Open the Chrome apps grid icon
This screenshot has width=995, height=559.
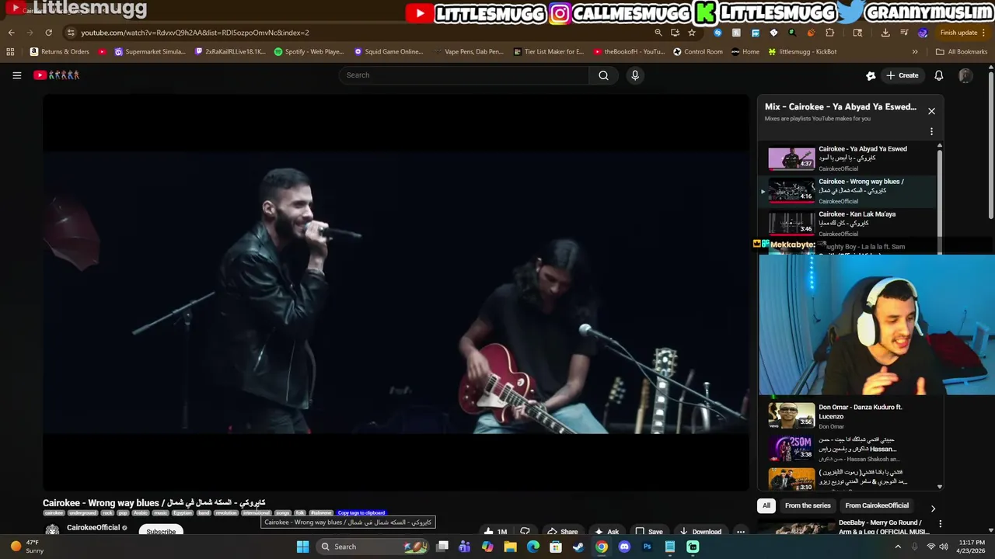point(10,52)
